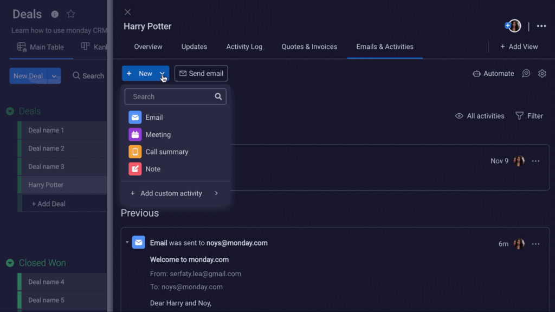Screen dimensions: 555x312
Task: Open the item options ellipsis menu in header
Action: (x=541, y=26)
